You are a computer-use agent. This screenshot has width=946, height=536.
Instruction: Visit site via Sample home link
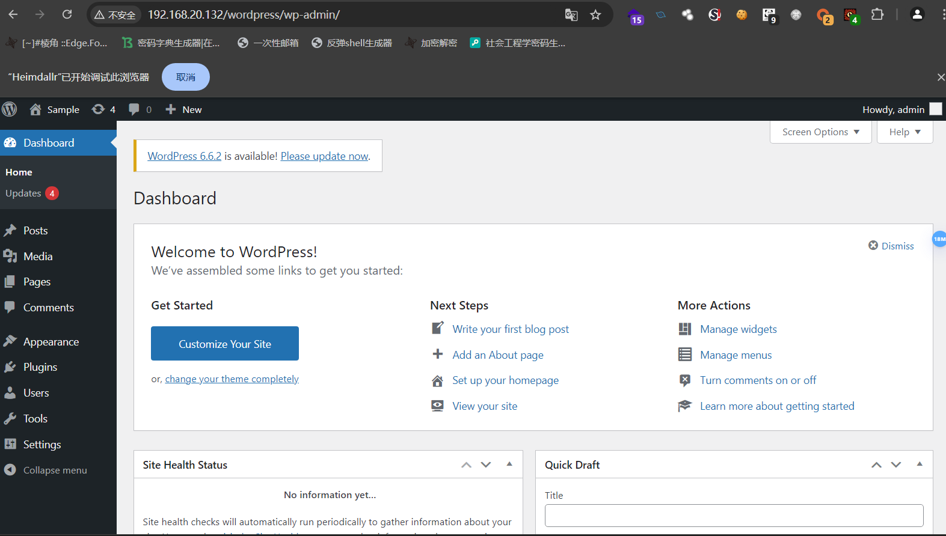55,109
